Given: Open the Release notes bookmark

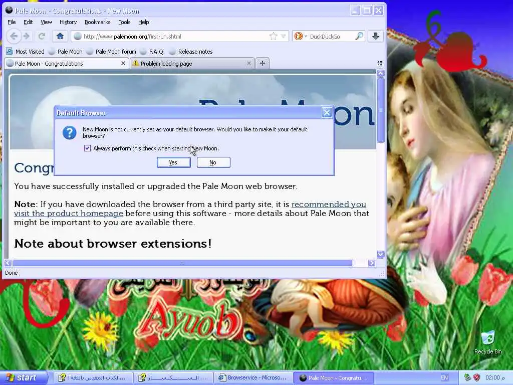Looking at the screenshot, I should pos(191,52).
